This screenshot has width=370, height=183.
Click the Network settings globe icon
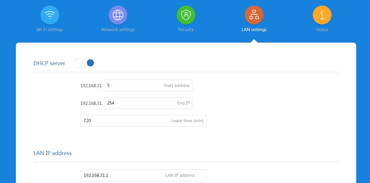118,15
